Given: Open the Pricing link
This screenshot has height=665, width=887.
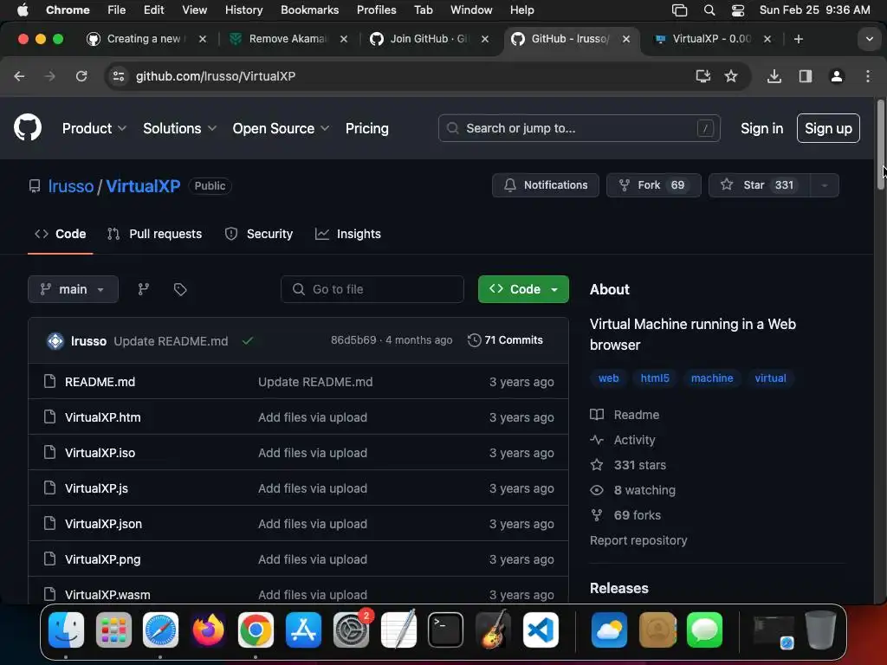Looking at the screenshot, I should pos(367,128).
